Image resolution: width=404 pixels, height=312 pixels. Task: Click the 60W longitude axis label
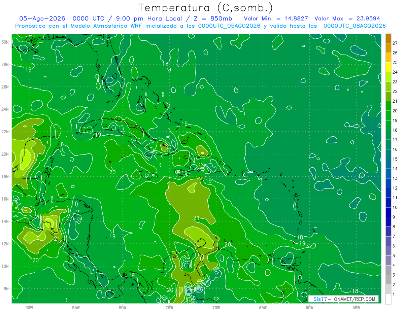310,308
